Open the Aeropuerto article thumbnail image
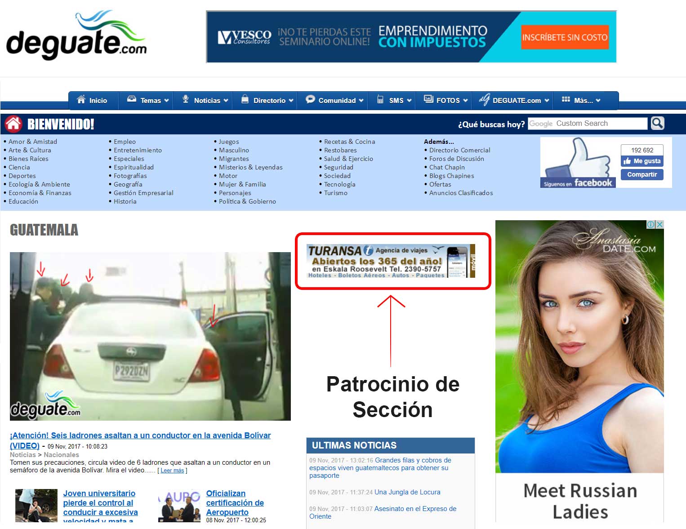Image resolution: width=686 pixels, height=529 pixels. coord(179,506)
